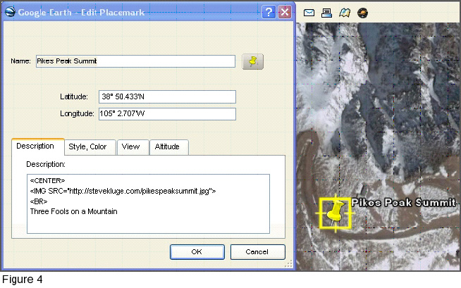Click the Longitude input field

click(167, 114)
